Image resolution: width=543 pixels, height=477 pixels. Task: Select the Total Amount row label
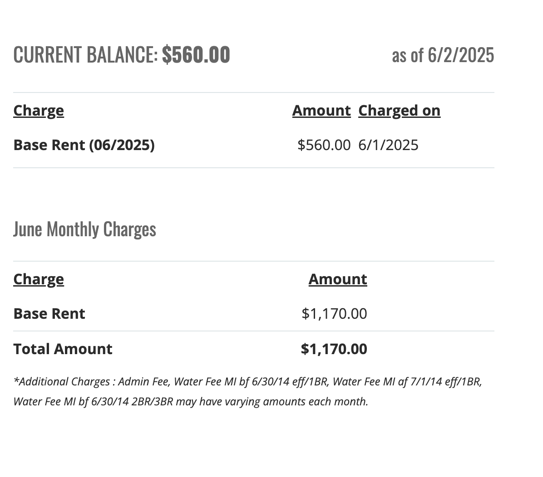pos(63,349)
